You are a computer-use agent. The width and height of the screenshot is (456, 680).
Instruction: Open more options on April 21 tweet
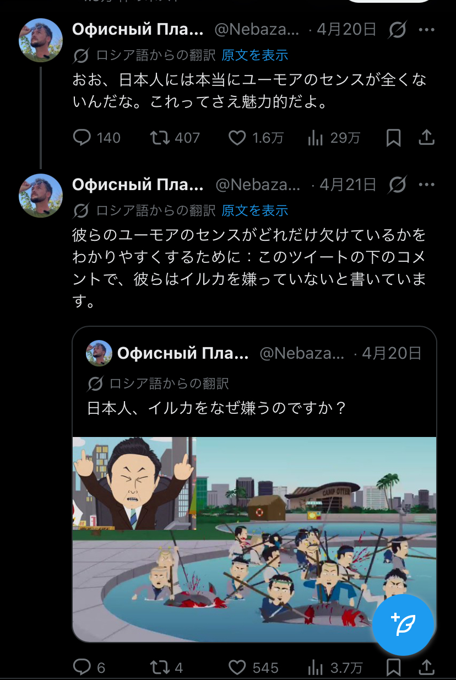click(x=427, y=185)
